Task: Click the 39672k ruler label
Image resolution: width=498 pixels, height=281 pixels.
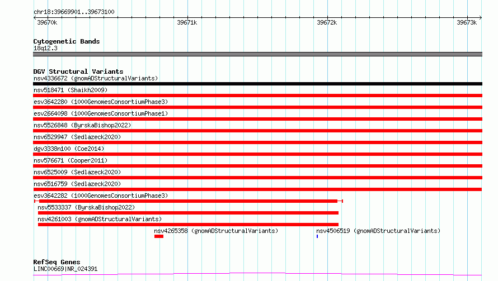Action: [327, 22]
